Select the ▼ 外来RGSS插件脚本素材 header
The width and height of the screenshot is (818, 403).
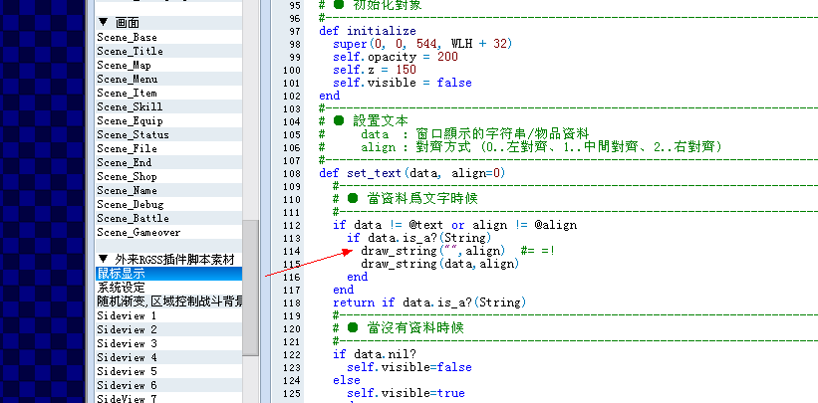(x=169, y=259)
